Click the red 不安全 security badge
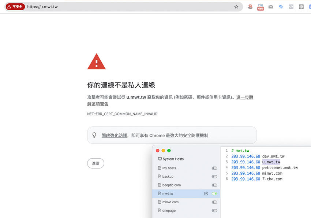 tap(15, 7)
